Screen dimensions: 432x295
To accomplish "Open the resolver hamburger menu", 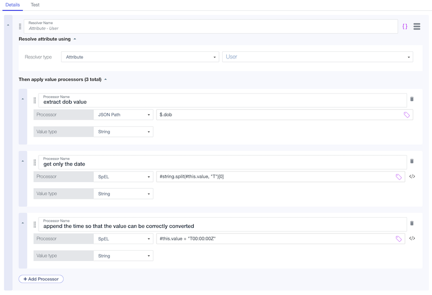I will (417, 26).
